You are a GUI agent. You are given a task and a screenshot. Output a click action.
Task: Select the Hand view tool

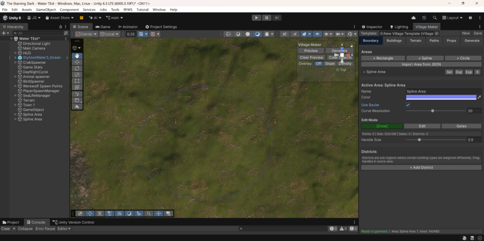coord(77,56)
